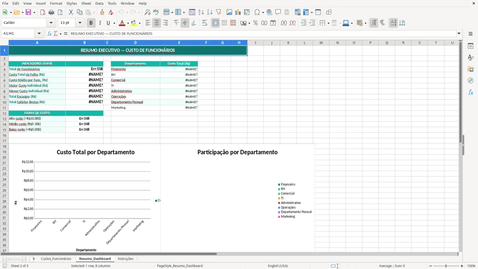Click the Add New Sheet button
Viewport: 478px width, 269px height.
[33, 259]
